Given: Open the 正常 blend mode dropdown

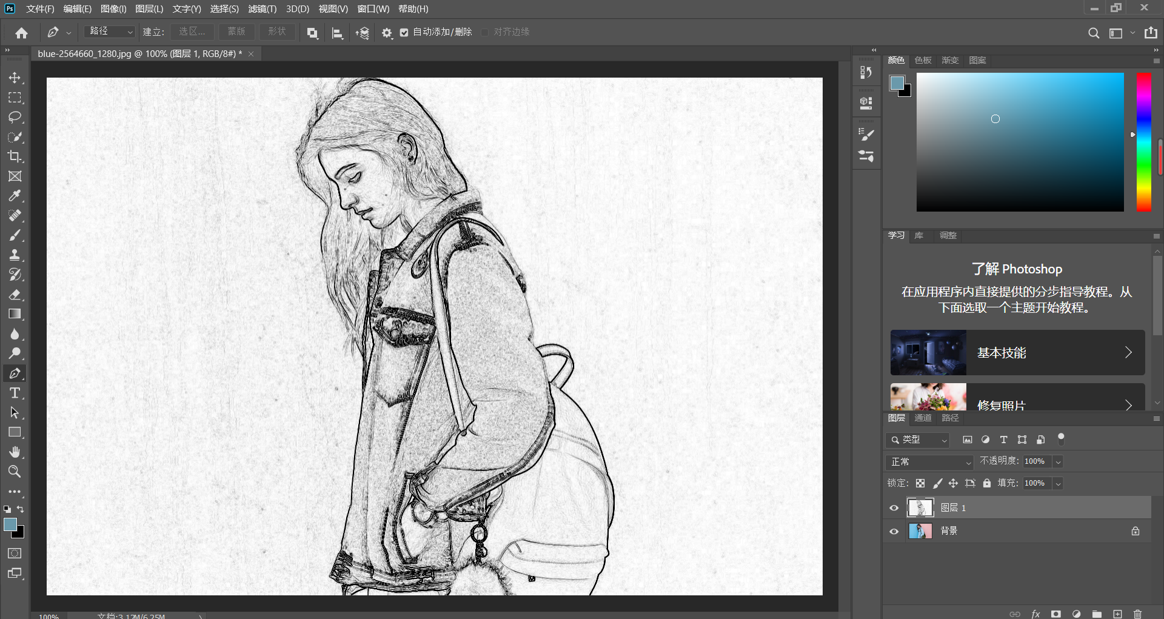Looking at the screenshot, I should pyautogui.click(x=929, y=462).
